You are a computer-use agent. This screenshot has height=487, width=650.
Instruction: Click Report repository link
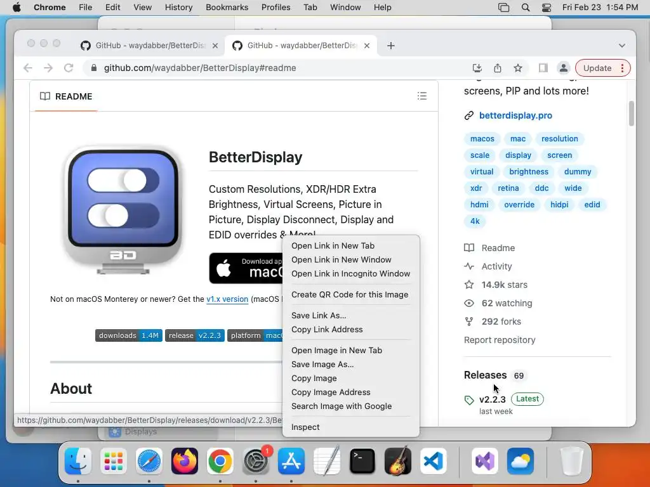pyautogui.click(x=500, y=340)
